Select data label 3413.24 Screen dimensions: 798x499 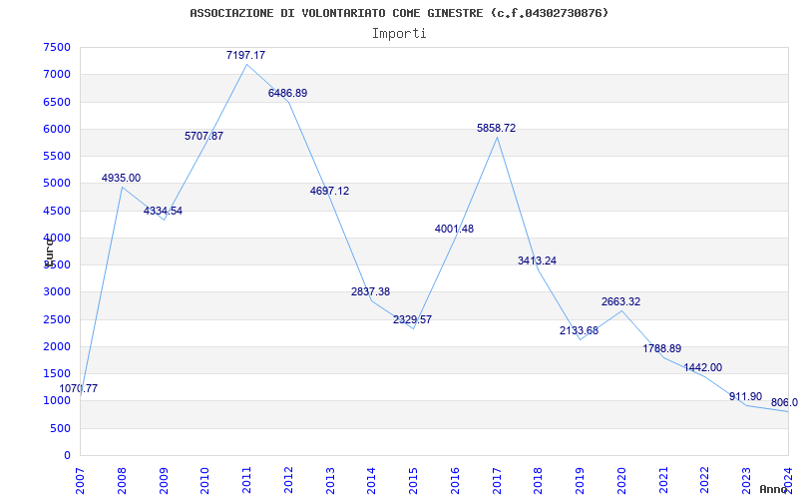tap(537, 260)
